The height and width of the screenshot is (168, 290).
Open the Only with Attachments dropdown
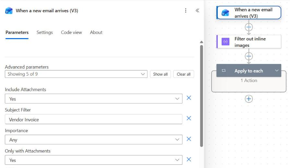click(x=94, y=160)
